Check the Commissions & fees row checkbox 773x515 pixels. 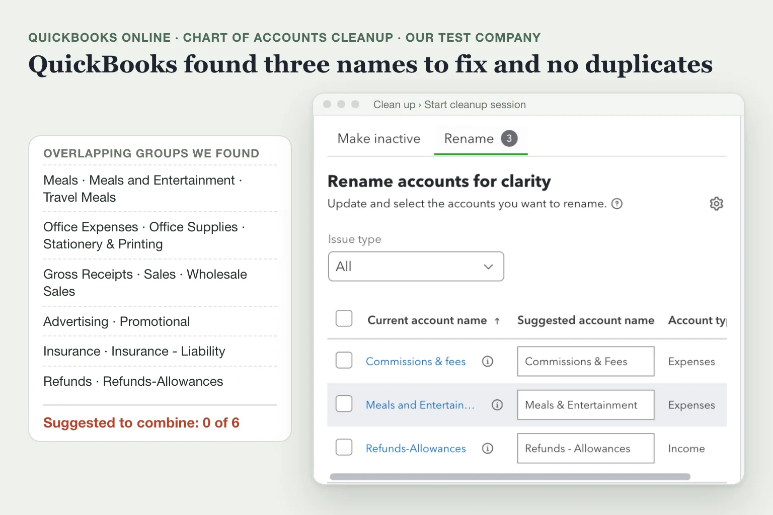point(344,360)
